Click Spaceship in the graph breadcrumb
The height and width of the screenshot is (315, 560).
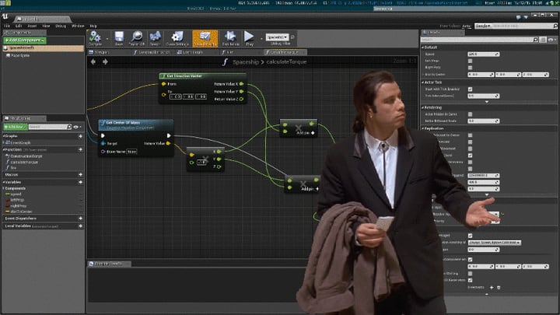click(246, 62)
